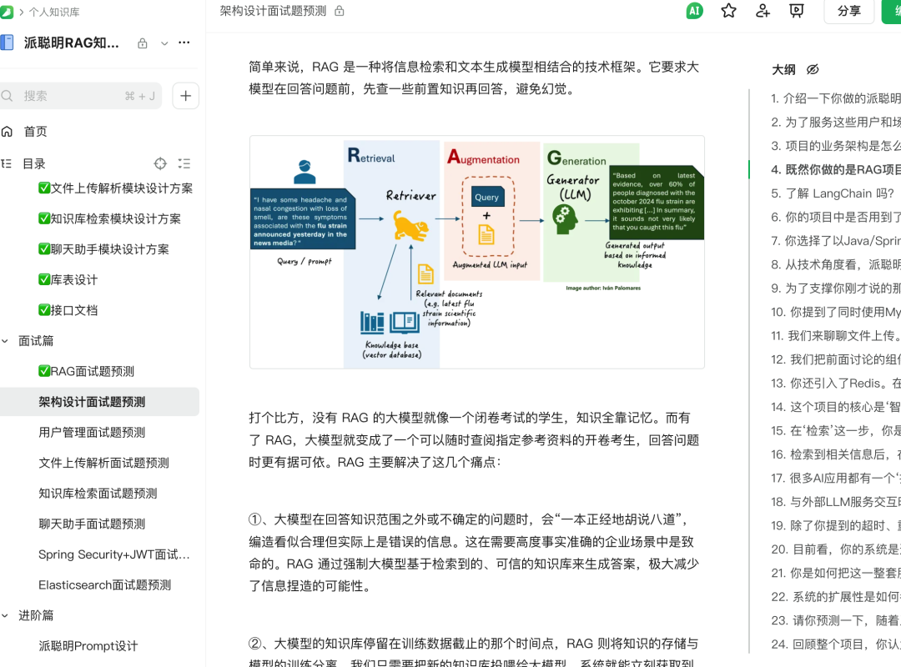Jump to outline item 7 你选择了以Java/Spring
901x667 pixels.
[835, 241]
